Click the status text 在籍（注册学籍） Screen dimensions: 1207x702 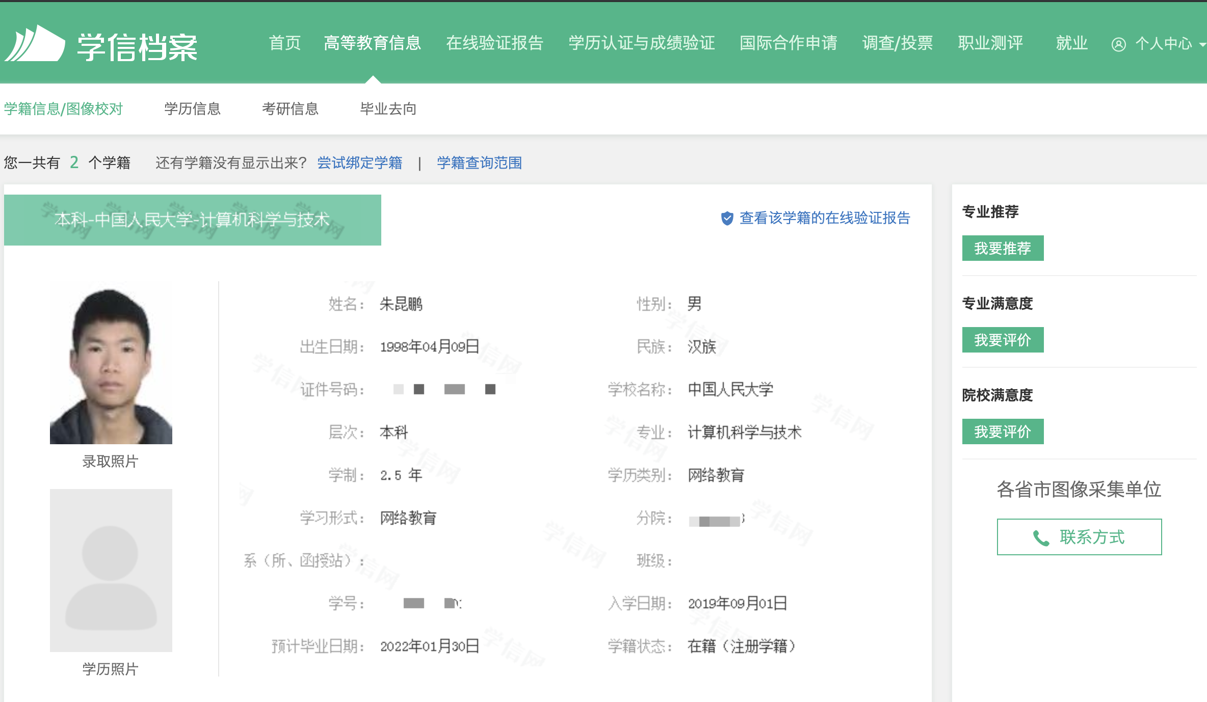(x=742, y=646)
